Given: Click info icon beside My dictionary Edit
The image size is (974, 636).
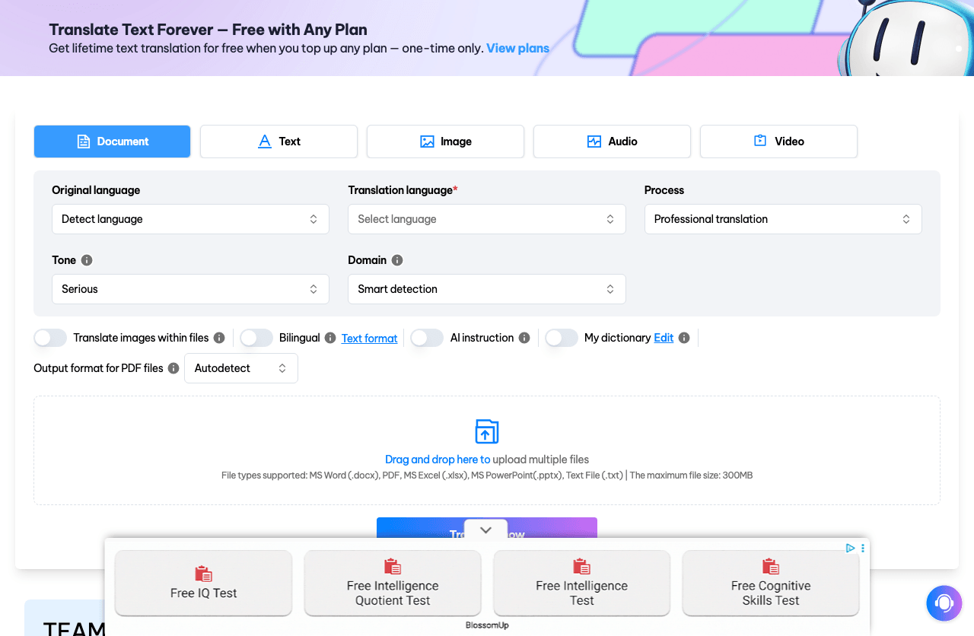Looking at the screenshot, I should tap(684, 338).
